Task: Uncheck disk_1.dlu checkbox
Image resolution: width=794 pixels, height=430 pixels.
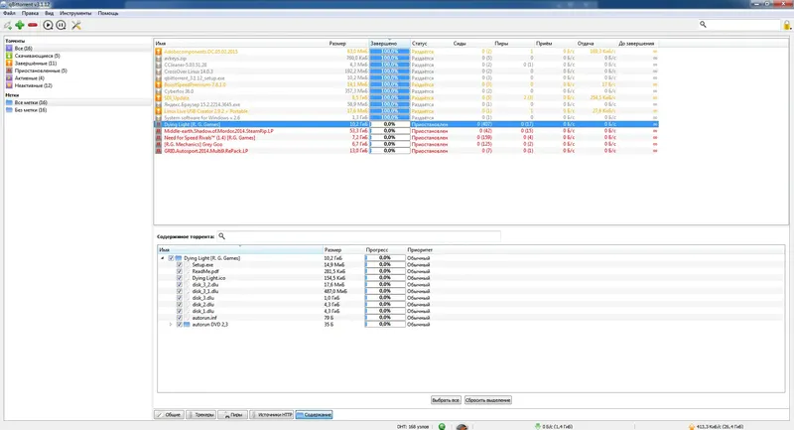Action: coord(180,311)
